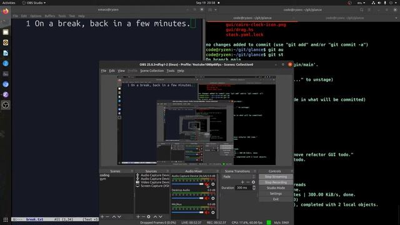The width and height of the screenshot is (400, 225).
Task: Switch to second terminal tab
Action: coord(344,18)
